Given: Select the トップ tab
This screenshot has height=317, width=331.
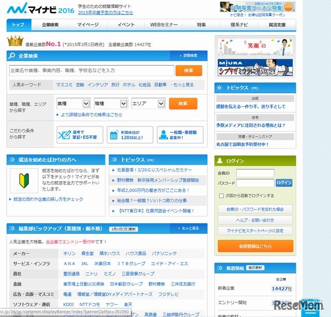Looking at the screenshot, I should [x=19, y=25].
